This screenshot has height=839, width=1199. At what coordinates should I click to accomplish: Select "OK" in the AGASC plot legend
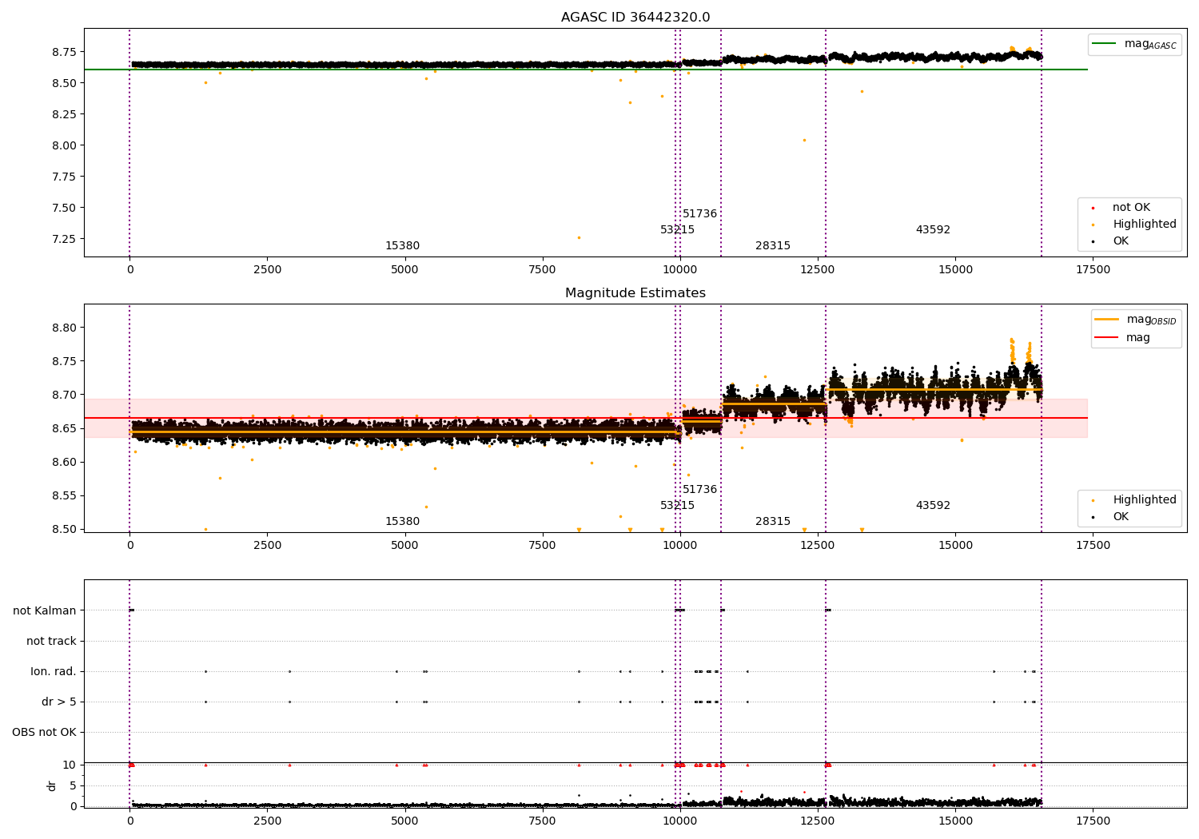(x=1121, y=241)
